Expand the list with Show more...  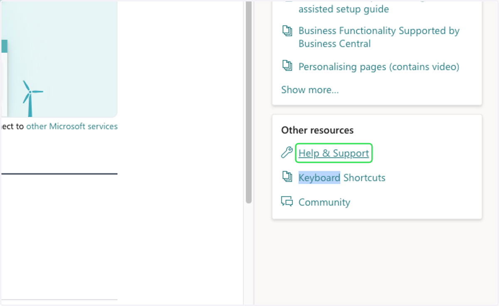click(x=310, y=90)
